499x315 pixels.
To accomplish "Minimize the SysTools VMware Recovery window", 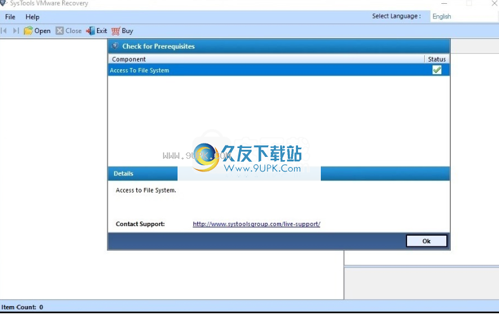I will tap(444, 4).
